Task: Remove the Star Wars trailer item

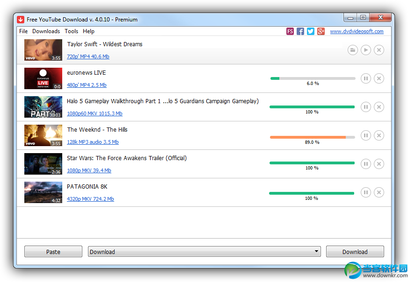Action: coord(379,164)
